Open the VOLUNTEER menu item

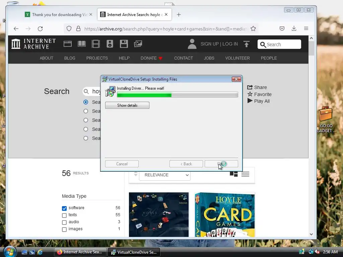click(x=237, y=58)
